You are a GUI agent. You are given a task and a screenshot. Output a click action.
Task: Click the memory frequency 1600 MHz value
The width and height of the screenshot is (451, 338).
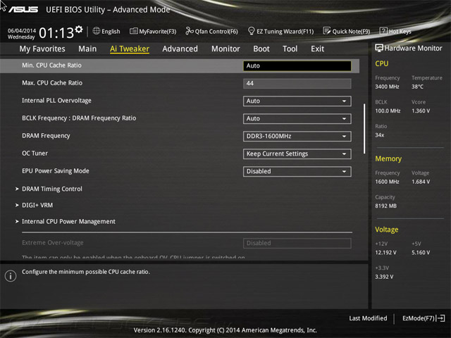tap(387, 182)
